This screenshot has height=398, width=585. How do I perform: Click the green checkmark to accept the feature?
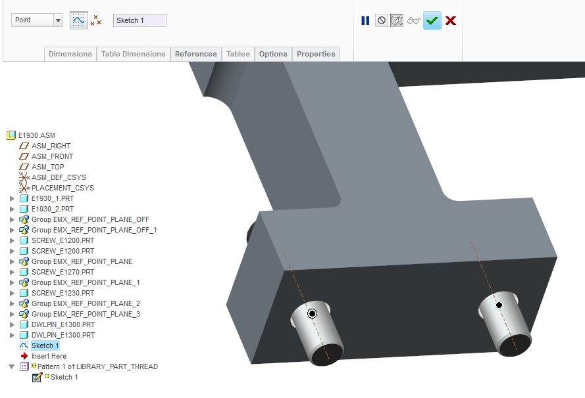tap(432, 20)
